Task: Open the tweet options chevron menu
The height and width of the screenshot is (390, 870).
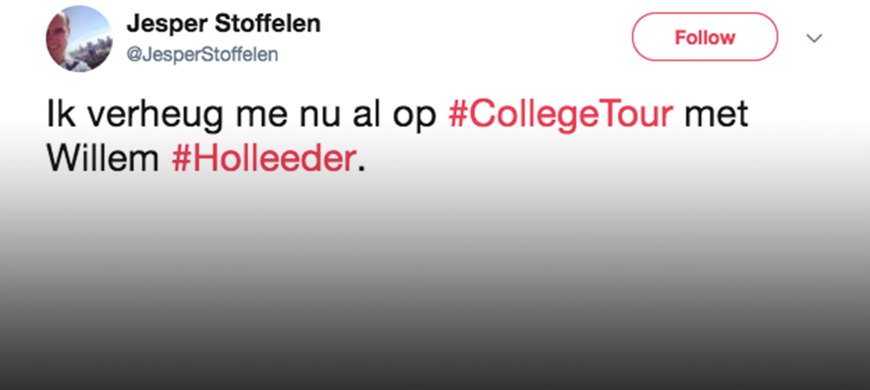Action: pos(814,38)
